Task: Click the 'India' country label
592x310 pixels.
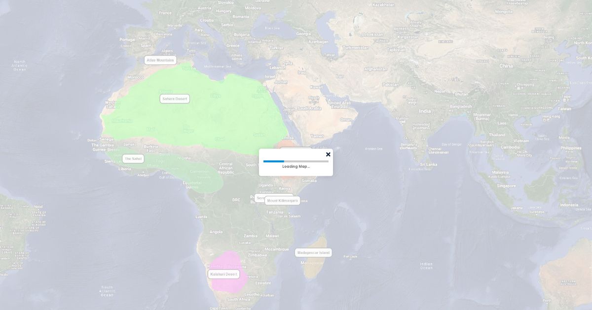Action: click(425, 111)
